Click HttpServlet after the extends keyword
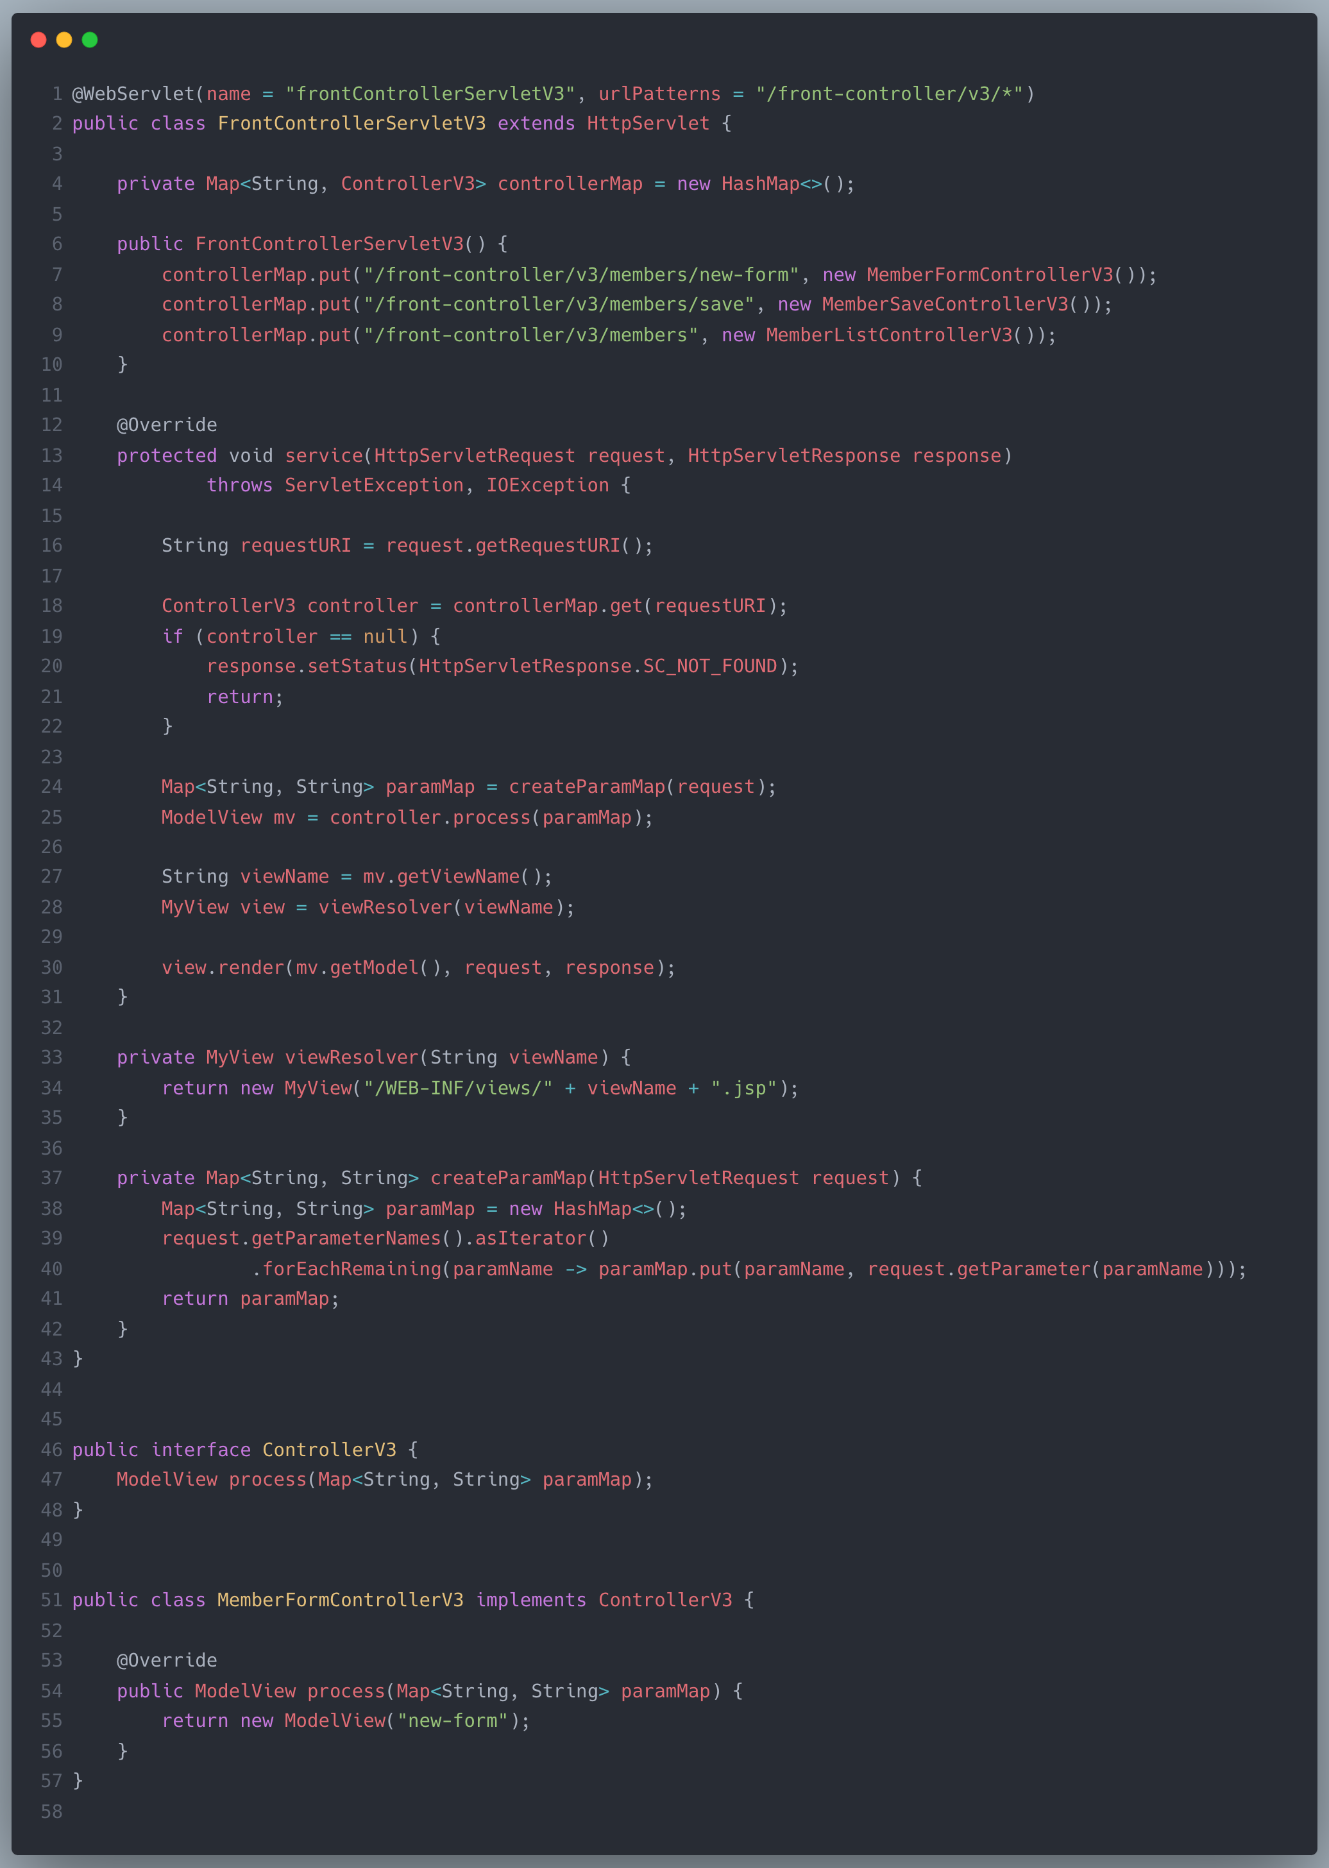Image resolution: width=1329 pixels, height=1868 pixels. [647, 124]
